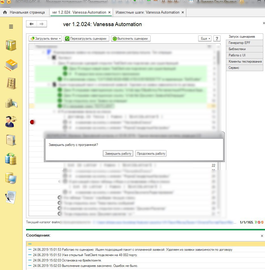Open the Загрузить фичи dropdown

coord(45,39)
